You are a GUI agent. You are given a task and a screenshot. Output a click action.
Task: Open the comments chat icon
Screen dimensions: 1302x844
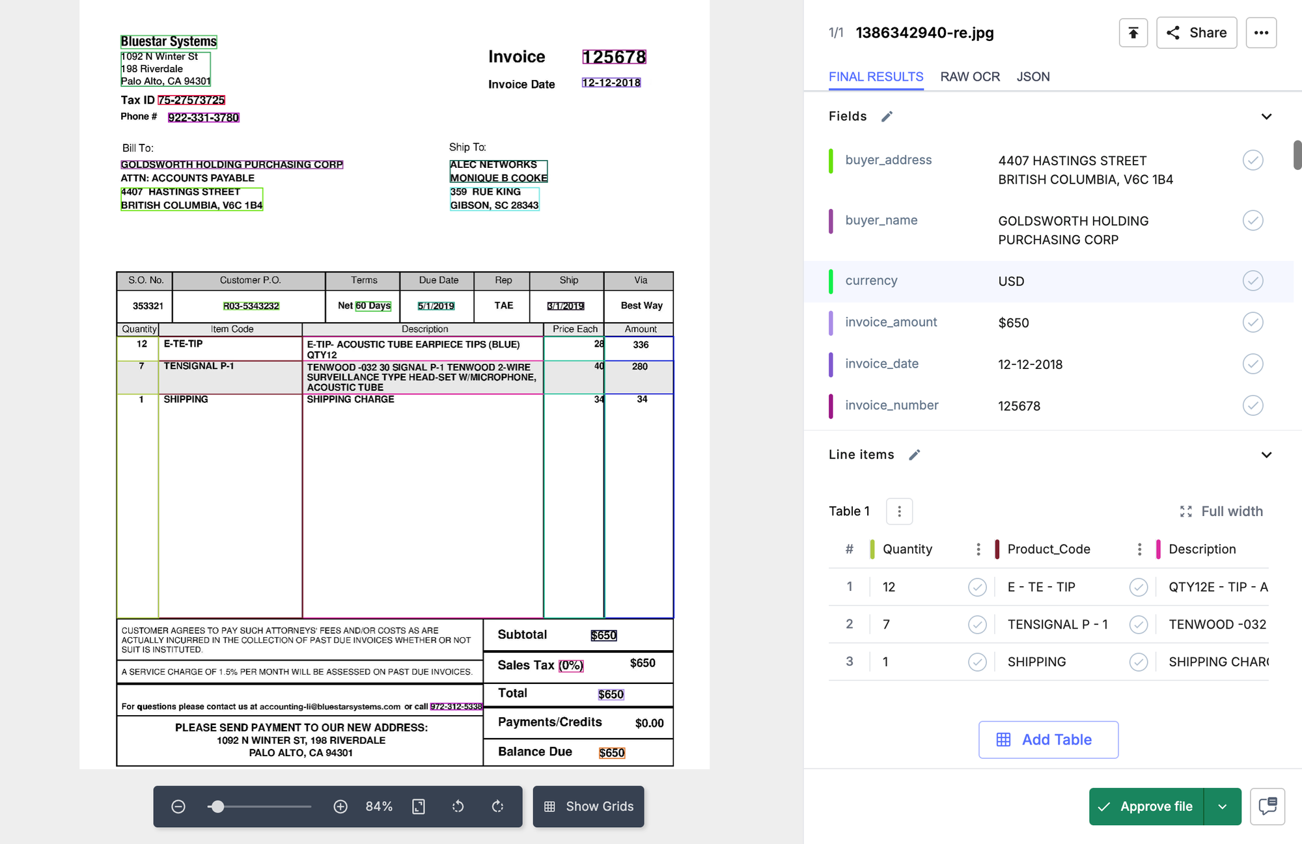[1267, 807]
